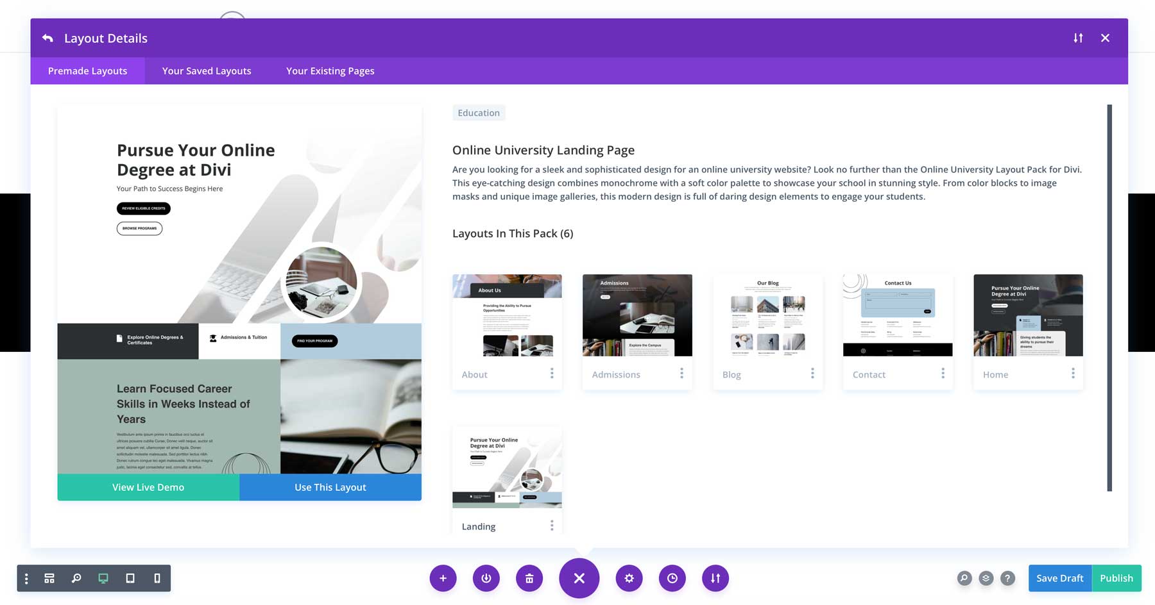Open the editing history clock icon
This screenshot has height=605, width=1155.
672,578
